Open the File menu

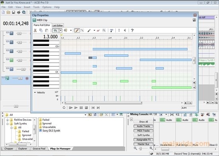click(4, 7)
